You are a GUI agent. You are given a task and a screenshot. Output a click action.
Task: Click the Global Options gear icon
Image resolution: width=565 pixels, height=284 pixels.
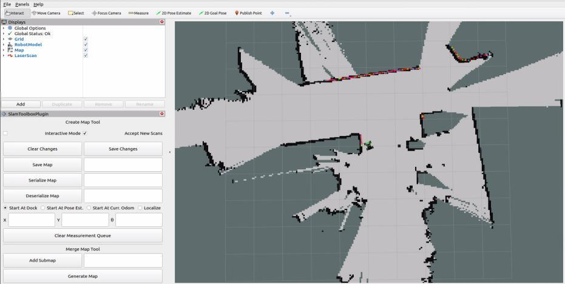10,28
